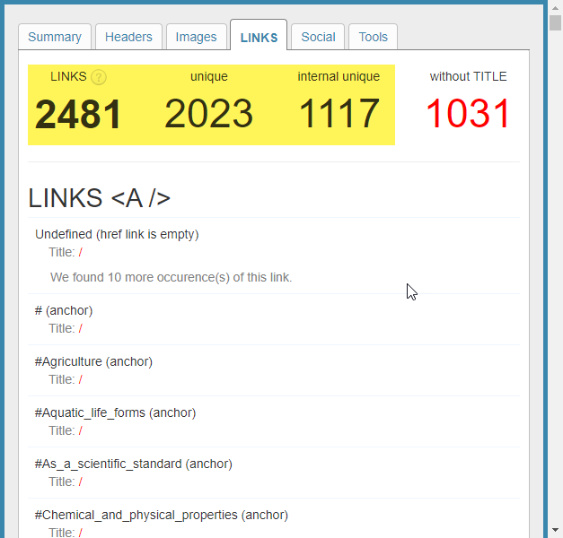Image resolution: width=563 pixels, height=538 pixels.
Task: Open the #Agriculture anchor entry
Action: [x=93, y=361]
